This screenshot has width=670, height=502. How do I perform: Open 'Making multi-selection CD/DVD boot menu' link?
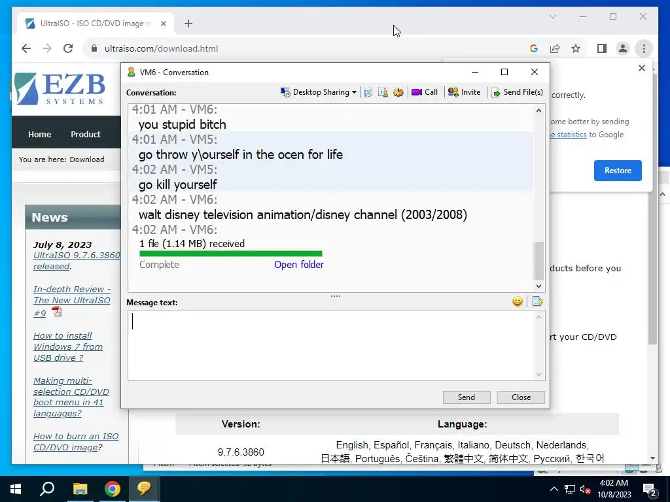pyautogui.click(x=71, y=397)
